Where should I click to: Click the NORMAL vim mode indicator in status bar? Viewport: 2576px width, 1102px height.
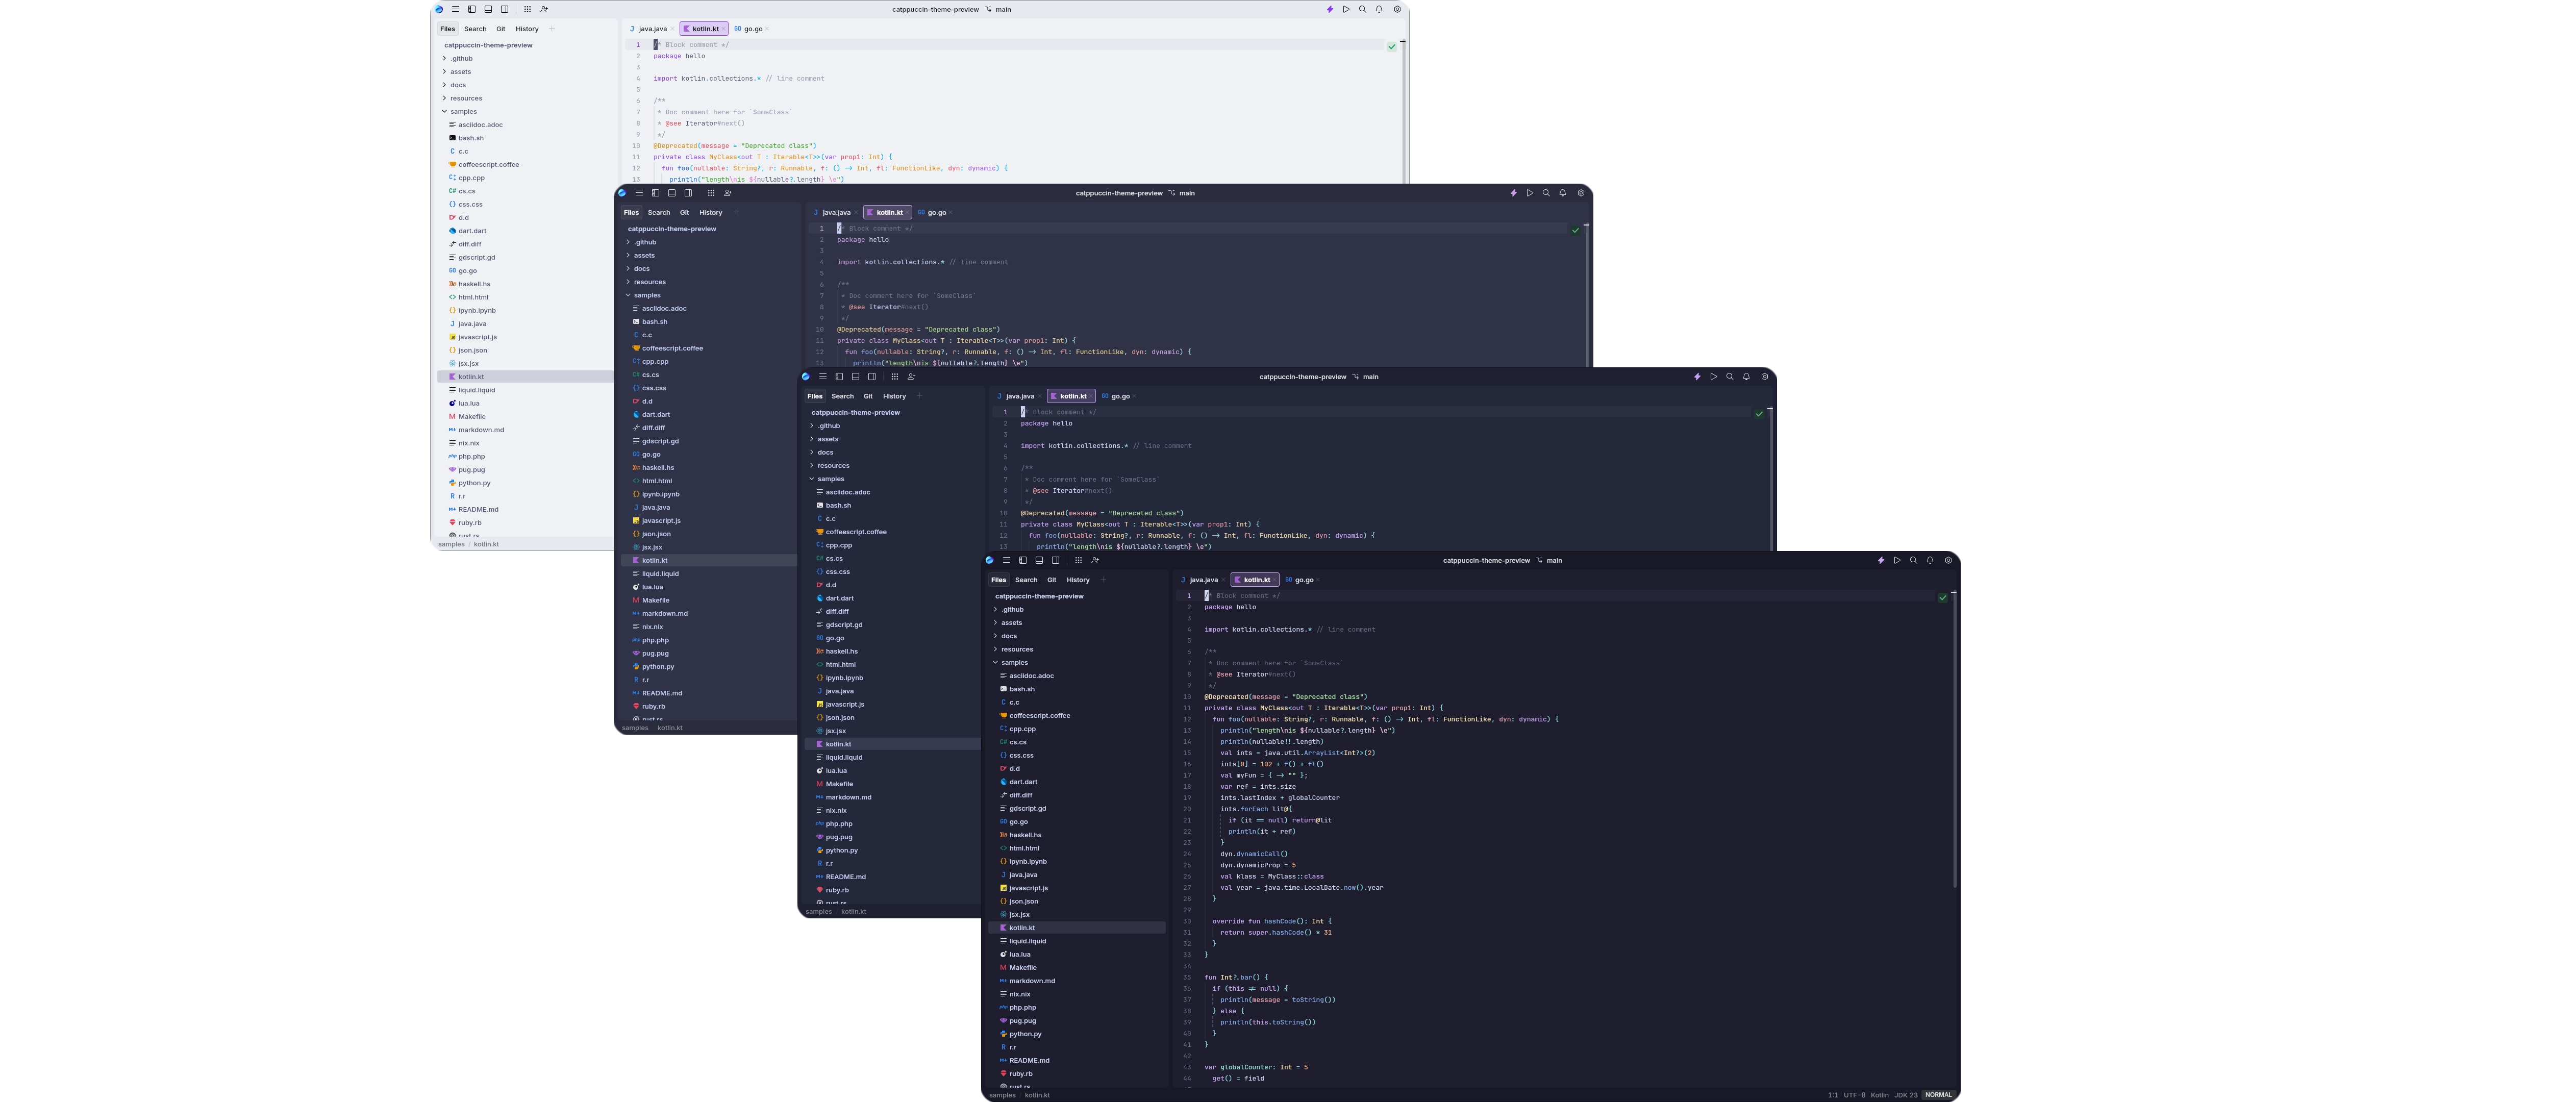tap(1938, 1095)
